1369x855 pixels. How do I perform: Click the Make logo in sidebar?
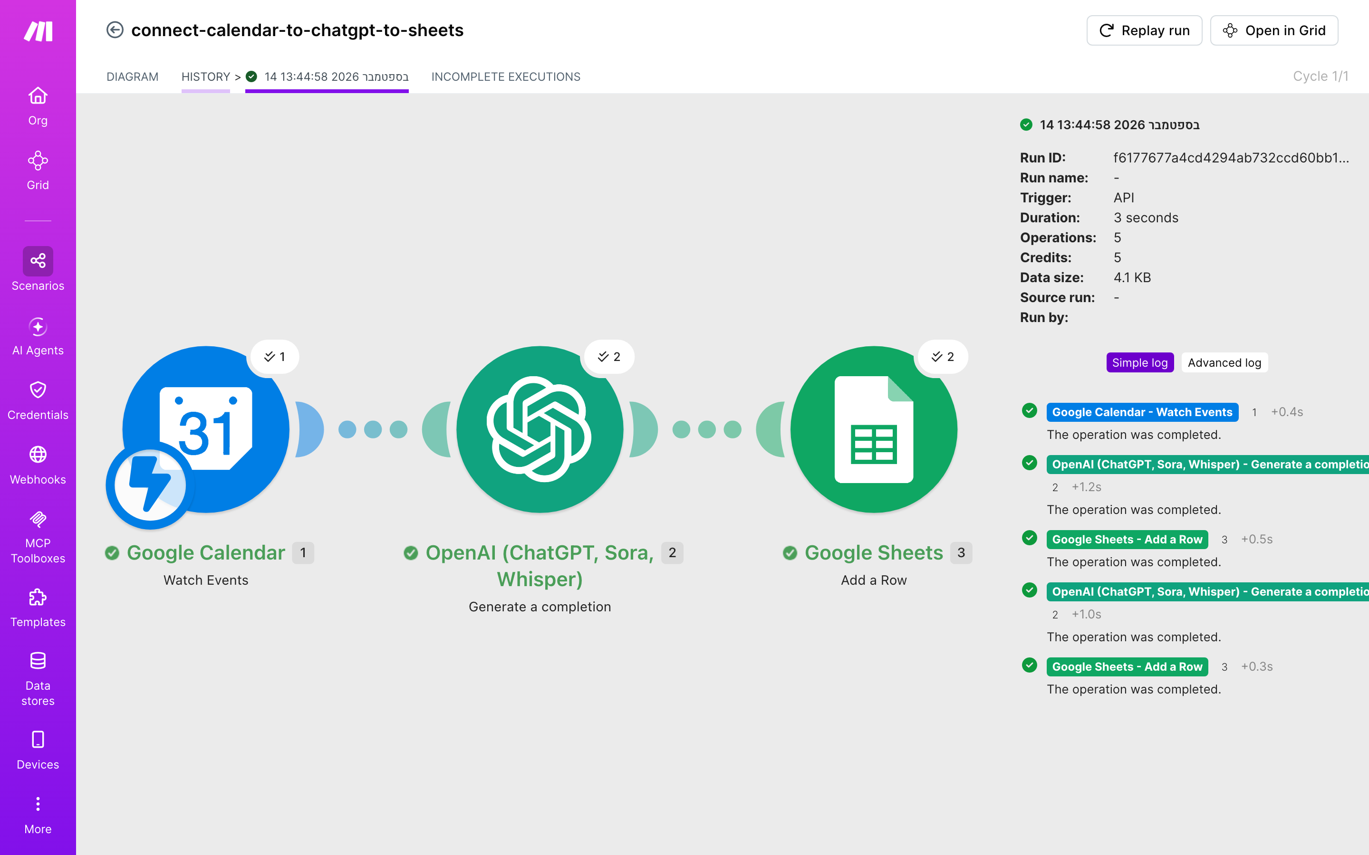click(x=38, y=31)
